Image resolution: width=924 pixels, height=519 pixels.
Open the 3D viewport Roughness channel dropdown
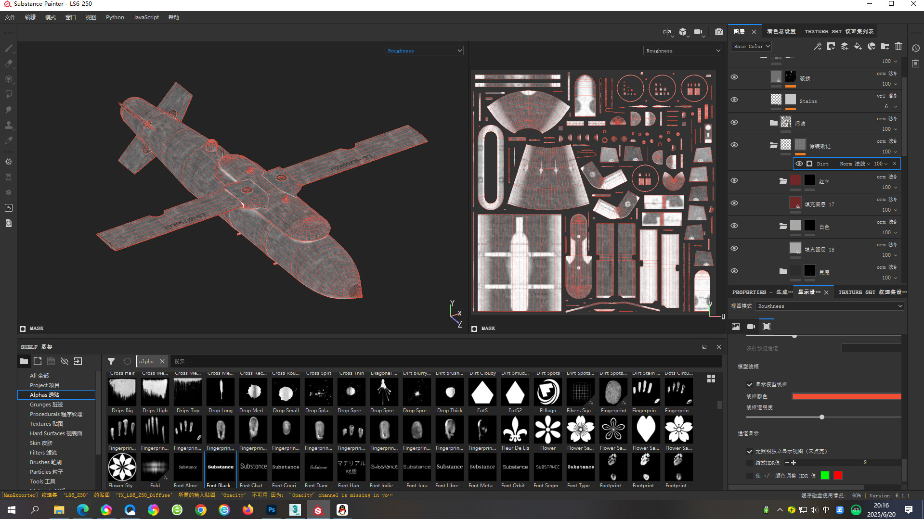click(x=424, y=51)
